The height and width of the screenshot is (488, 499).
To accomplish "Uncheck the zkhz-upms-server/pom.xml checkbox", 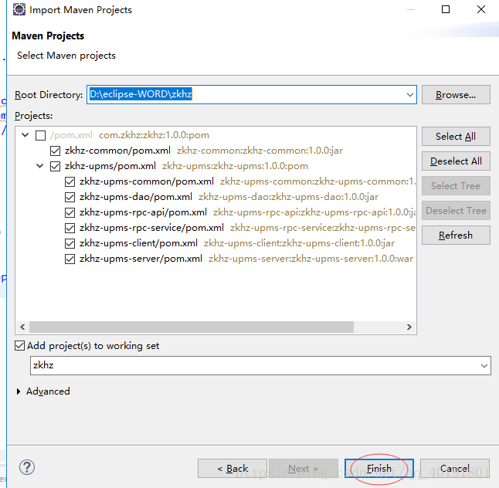I will pos(70,259).
